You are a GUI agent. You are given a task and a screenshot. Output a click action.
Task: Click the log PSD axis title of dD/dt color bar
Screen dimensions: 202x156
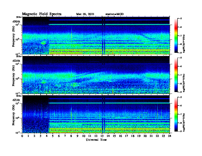tap(184, 83)
